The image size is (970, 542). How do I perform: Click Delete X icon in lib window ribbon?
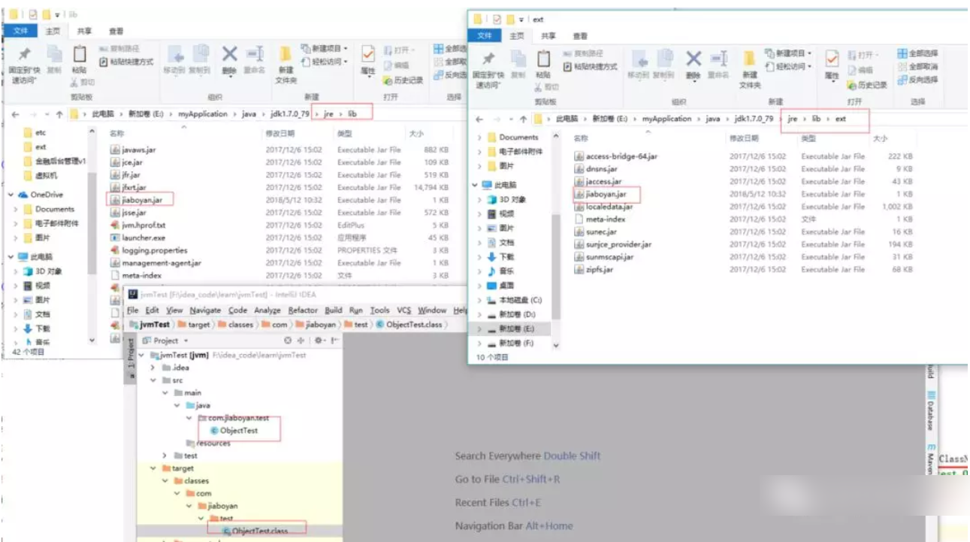click(x=229, y=54)
